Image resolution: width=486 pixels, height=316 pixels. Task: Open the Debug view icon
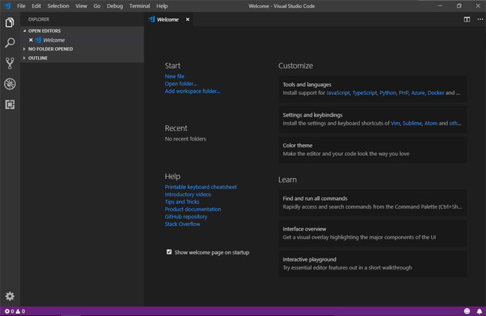(10, 84)
